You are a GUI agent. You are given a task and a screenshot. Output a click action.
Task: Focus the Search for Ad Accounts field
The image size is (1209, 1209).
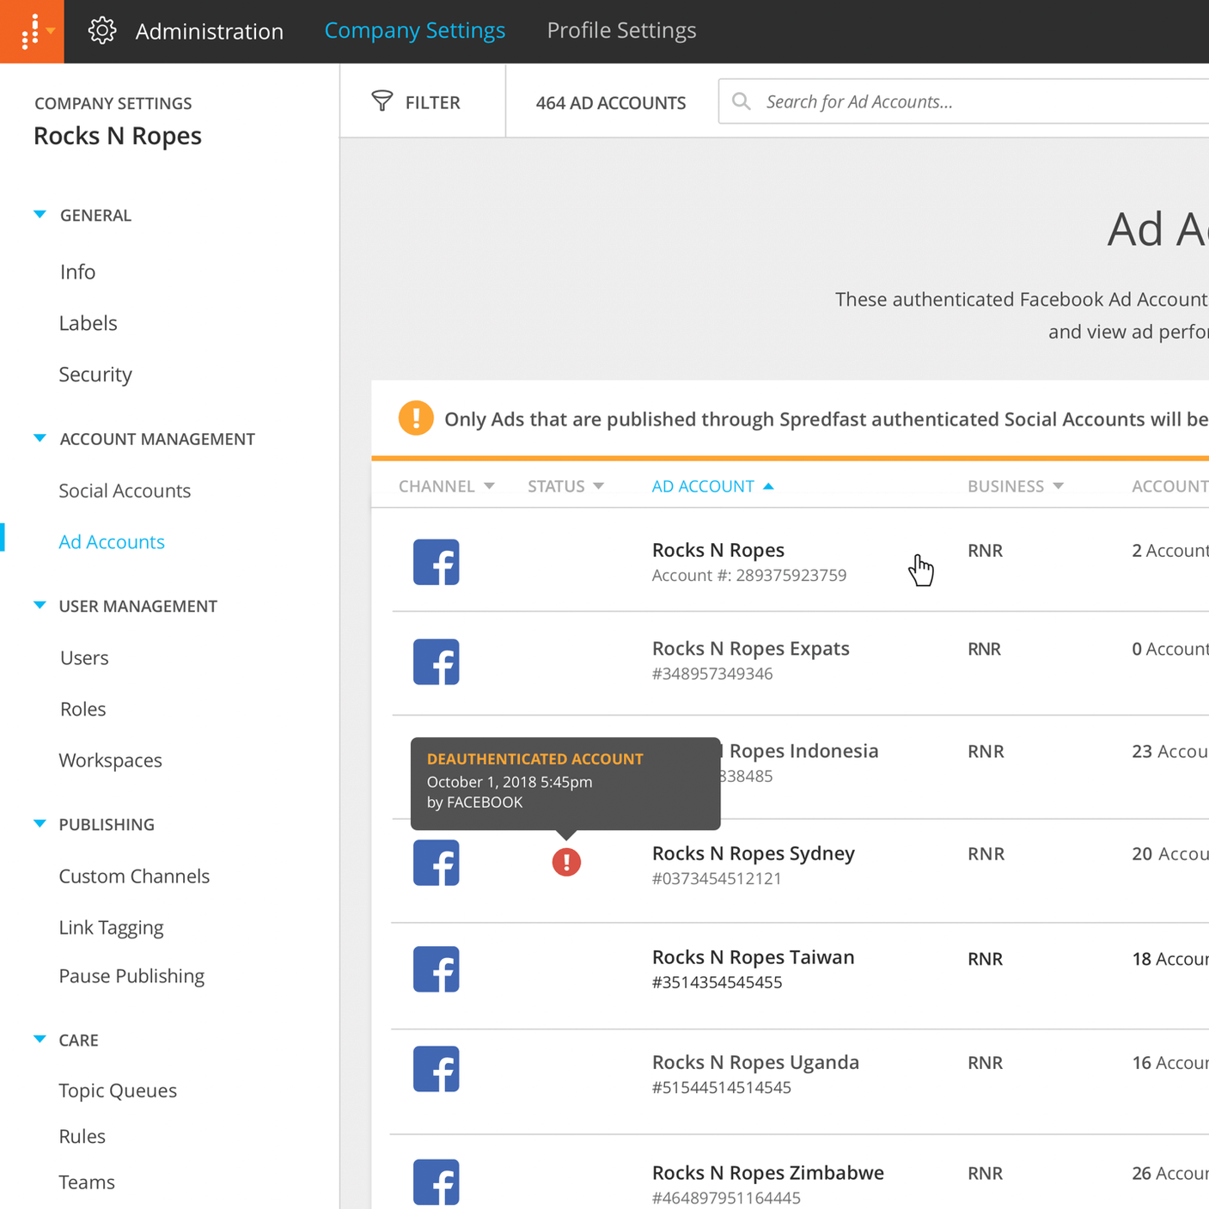click(x=963, y=101)
